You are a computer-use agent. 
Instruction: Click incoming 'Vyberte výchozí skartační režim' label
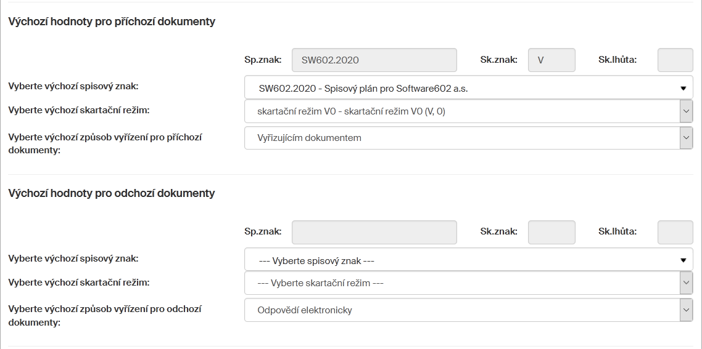79,111
